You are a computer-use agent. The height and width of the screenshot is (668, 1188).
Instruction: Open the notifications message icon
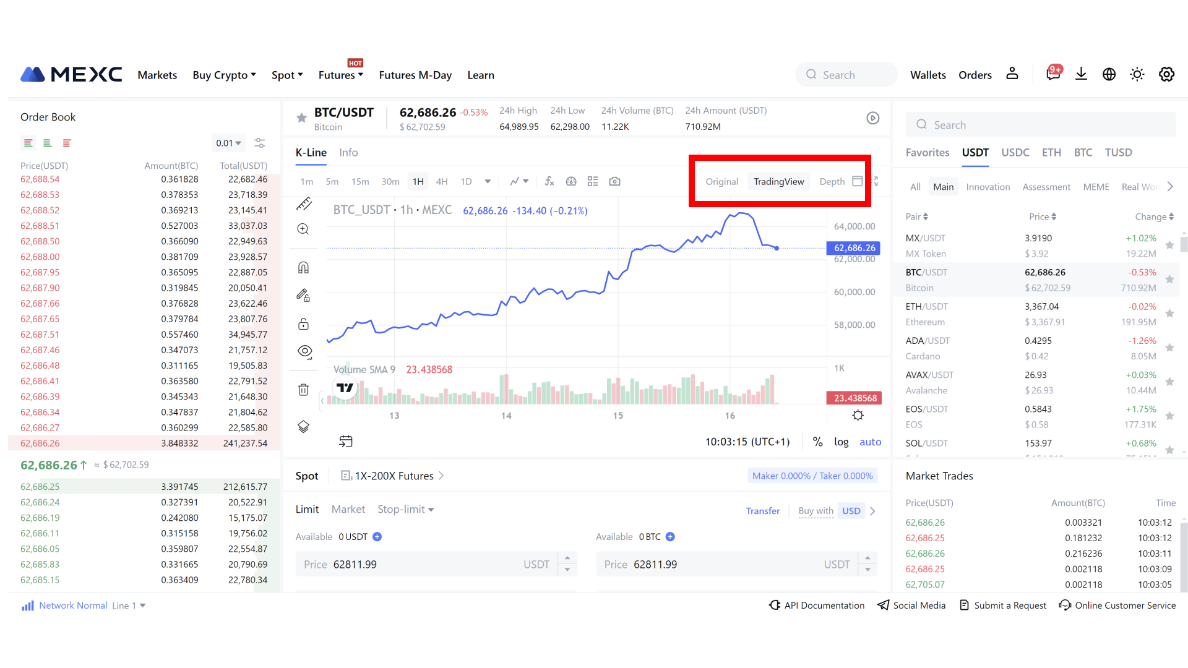[x=1053, y=74]
